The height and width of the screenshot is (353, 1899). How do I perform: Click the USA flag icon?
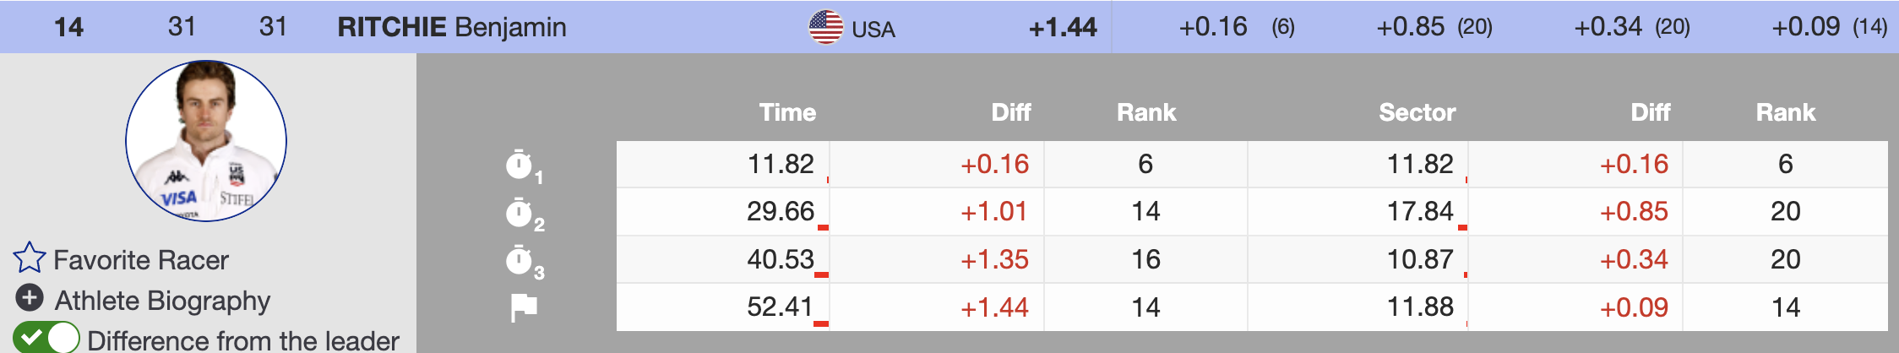825,27
